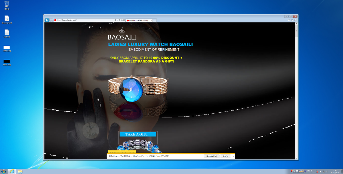The height and width of the screenshot is (174, 343).
Task: Click the LADIES LUXURY WATCH BAOSAILI heading
Action: click(x=150, y=45)
